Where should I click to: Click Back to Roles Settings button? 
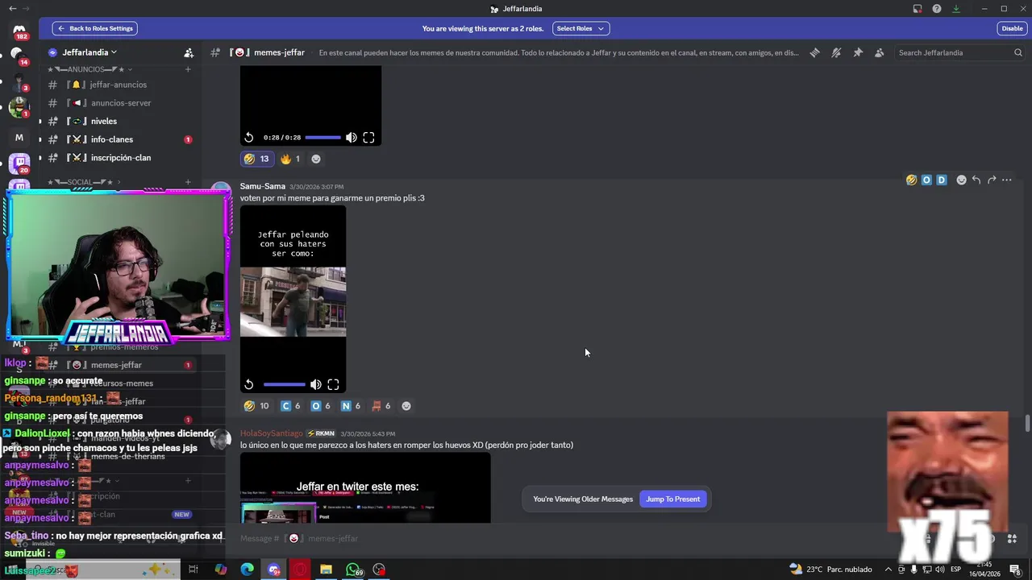(x=95, y=28)
